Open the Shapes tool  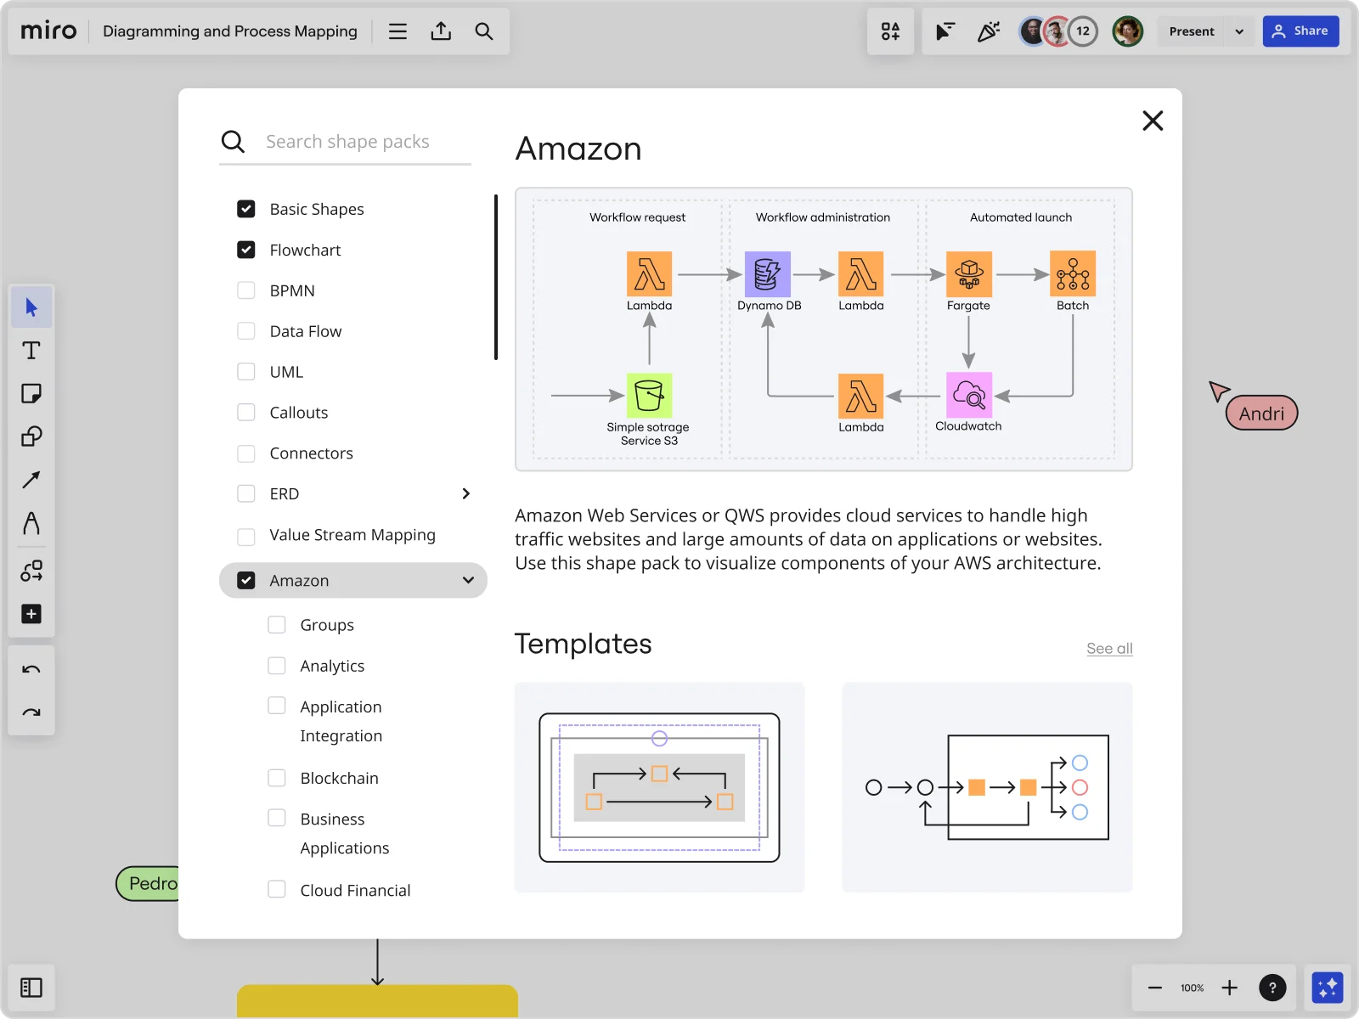pos(31,436)
